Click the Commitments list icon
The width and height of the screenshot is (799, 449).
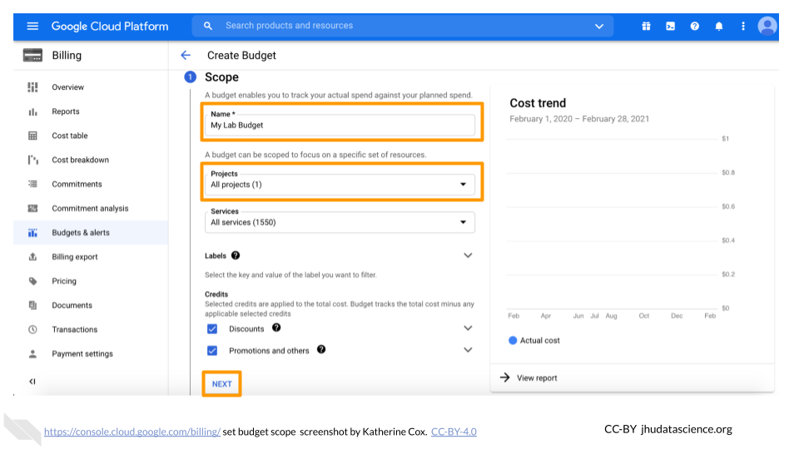click(32, 184)
